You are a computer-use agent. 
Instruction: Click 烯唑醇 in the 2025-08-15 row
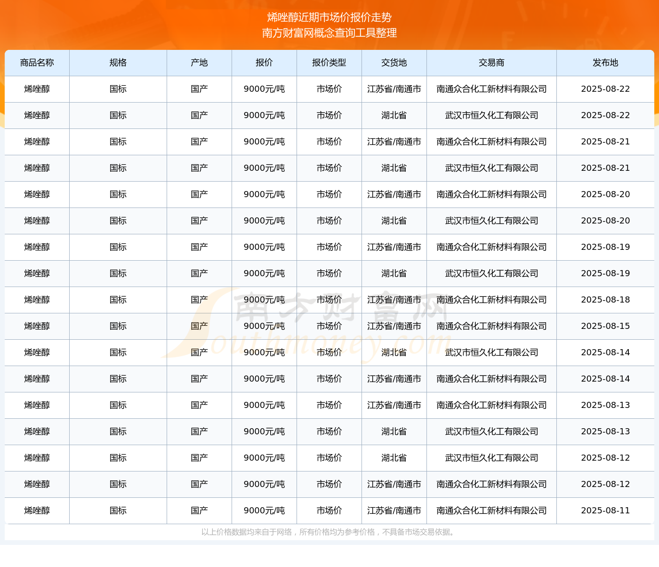[x=37, y=326]
